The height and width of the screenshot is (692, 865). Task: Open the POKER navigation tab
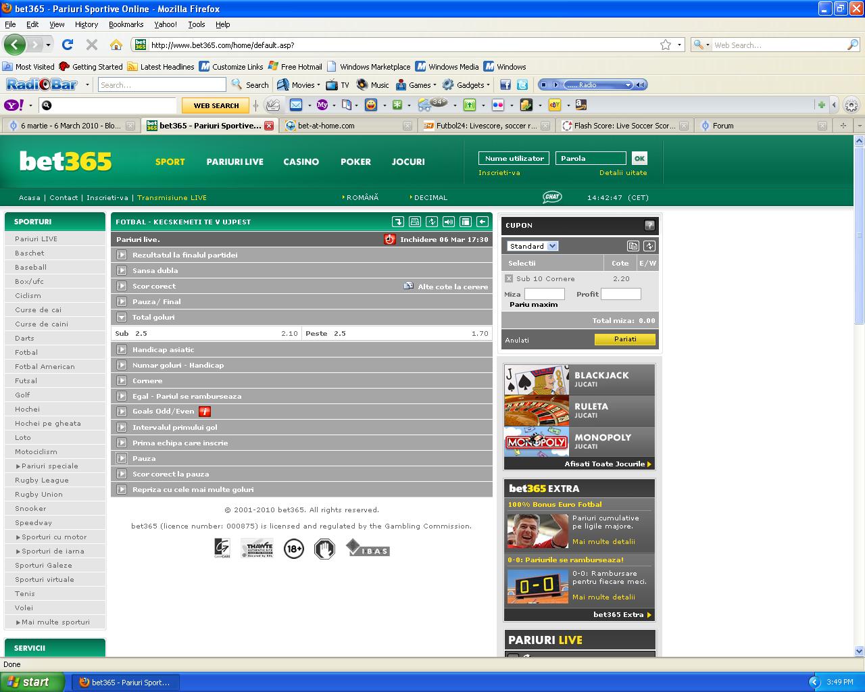(356, 162)
